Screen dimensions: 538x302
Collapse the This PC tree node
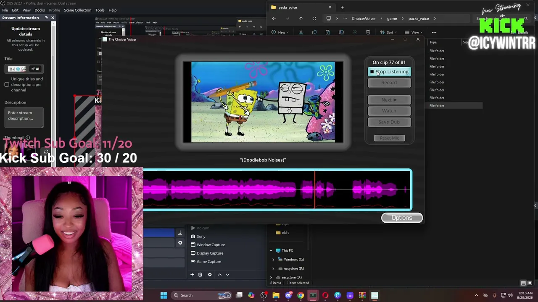pyautogui.click(x=271, y=250)
